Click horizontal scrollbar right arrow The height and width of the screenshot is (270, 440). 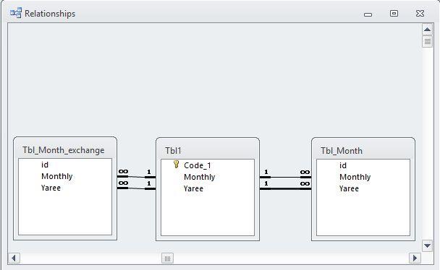415,258
